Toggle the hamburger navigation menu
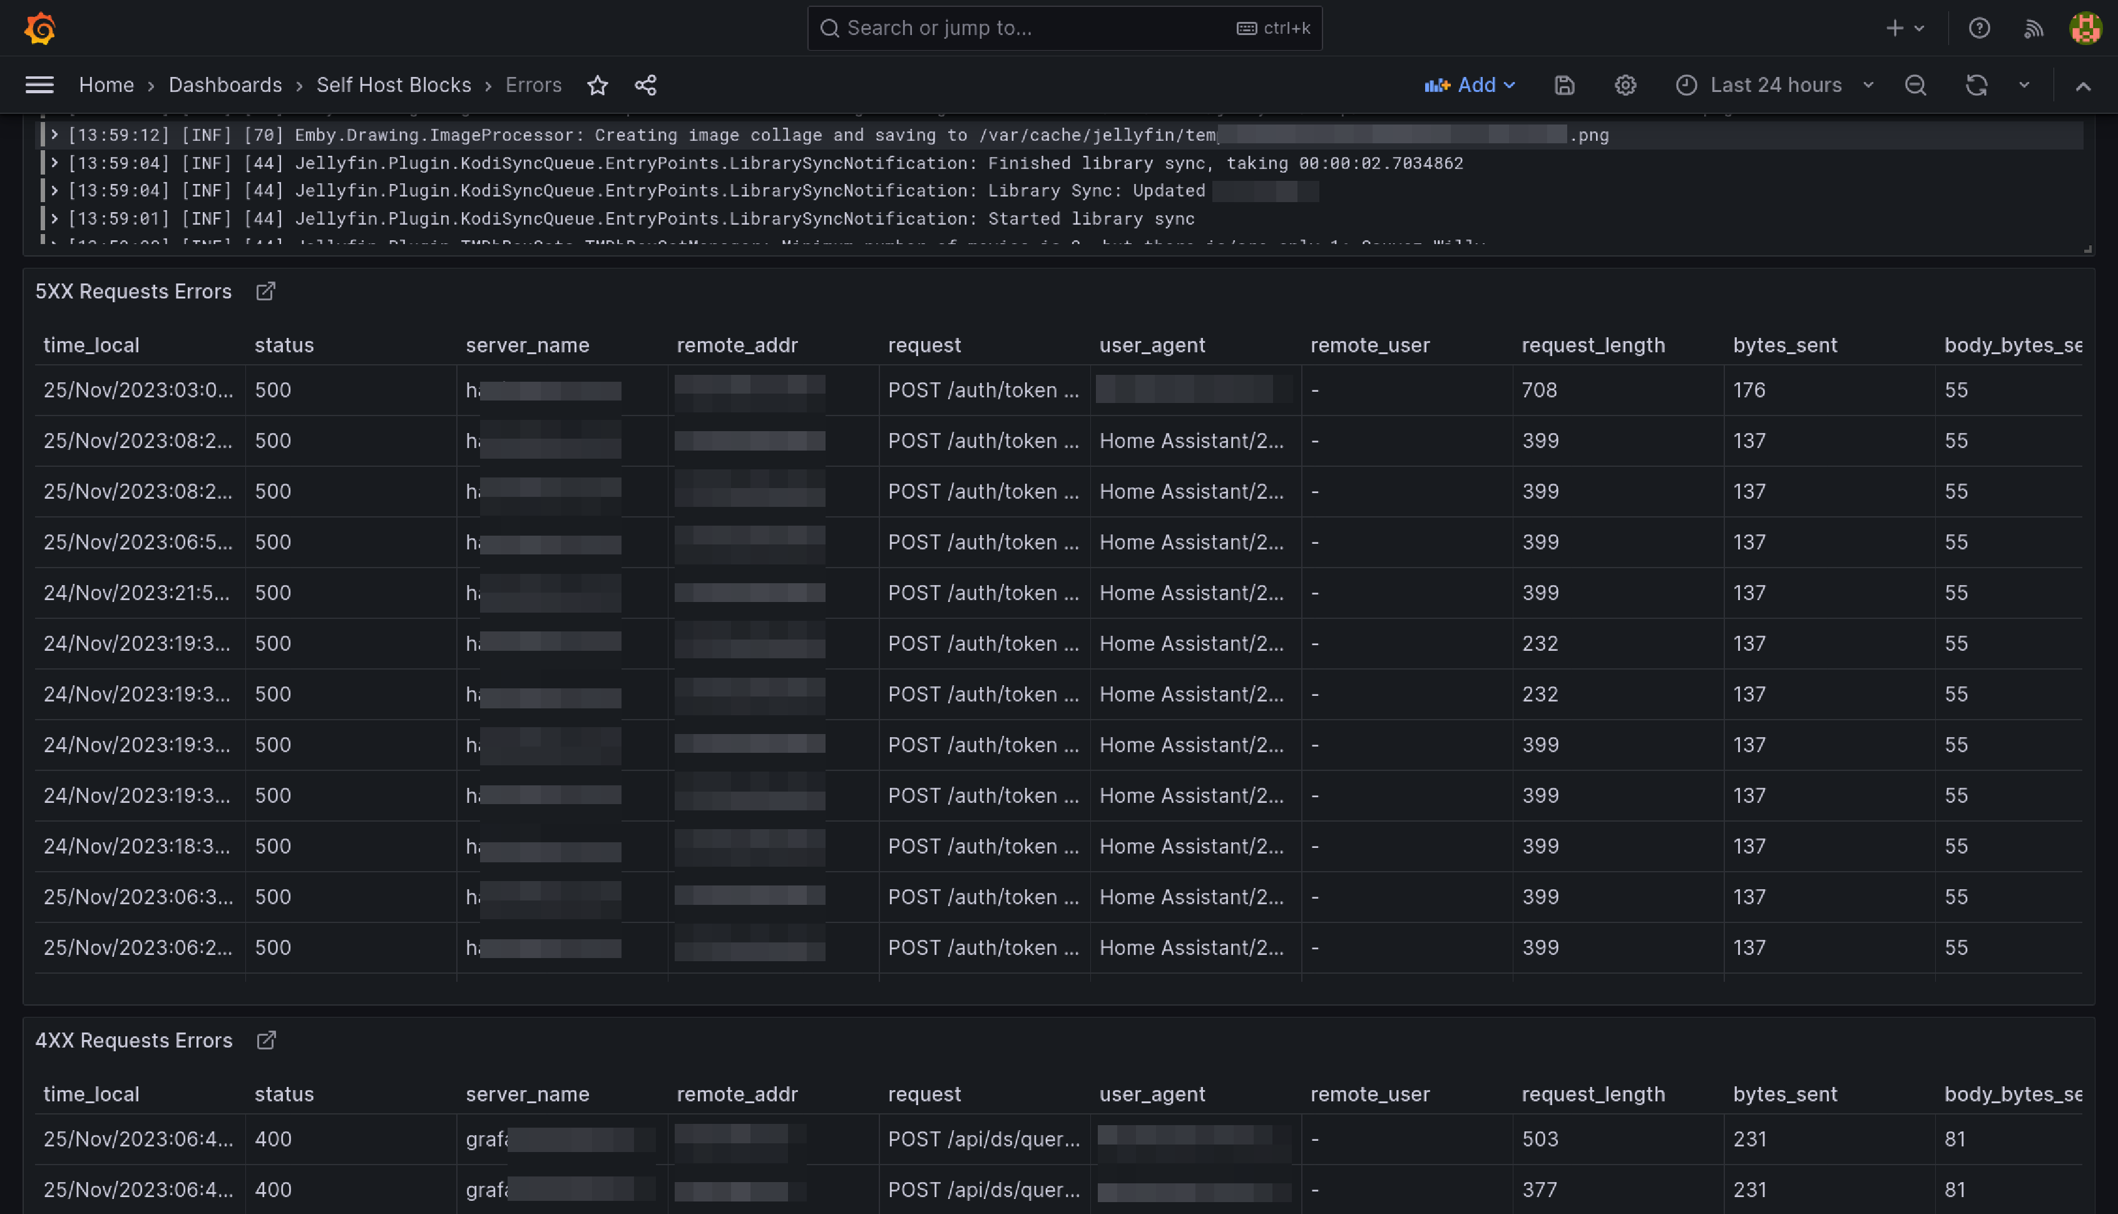The width and height of the screenshot is (2118, 1214). coord(39,85)
